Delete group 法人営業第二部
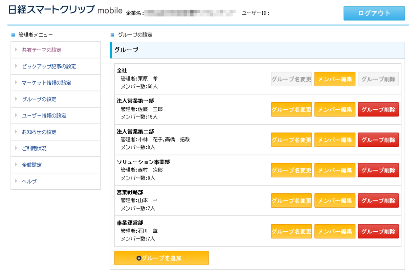Image resolution: width=412 pixels, height=275 pixels. tap(378, 140)
